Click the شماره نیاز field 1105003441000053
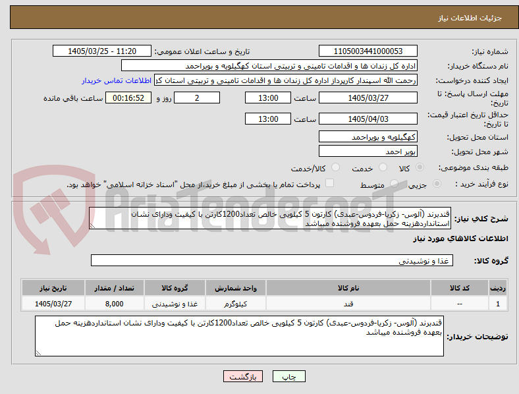 [368, 51]
